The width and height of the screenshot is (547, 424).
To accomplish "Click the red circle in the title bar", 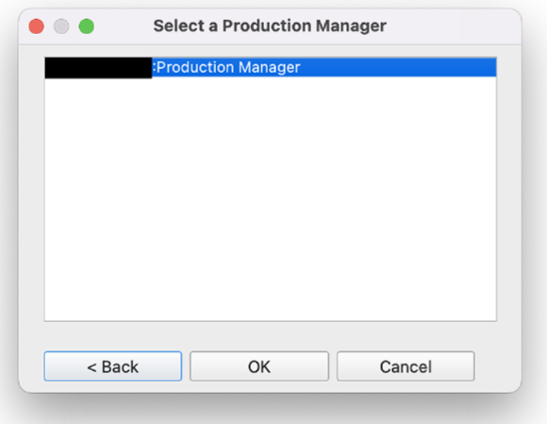I will point(36,26).
